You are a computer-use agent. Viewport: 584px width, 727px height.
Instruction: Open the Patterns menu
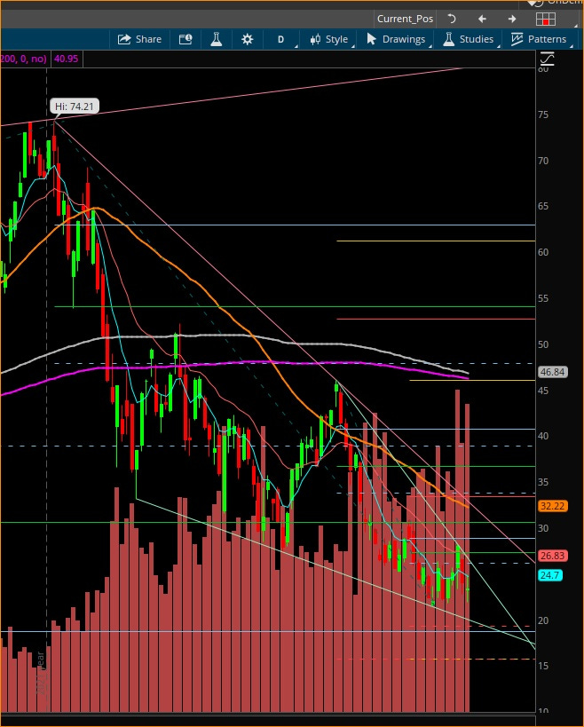coord(539,39)
